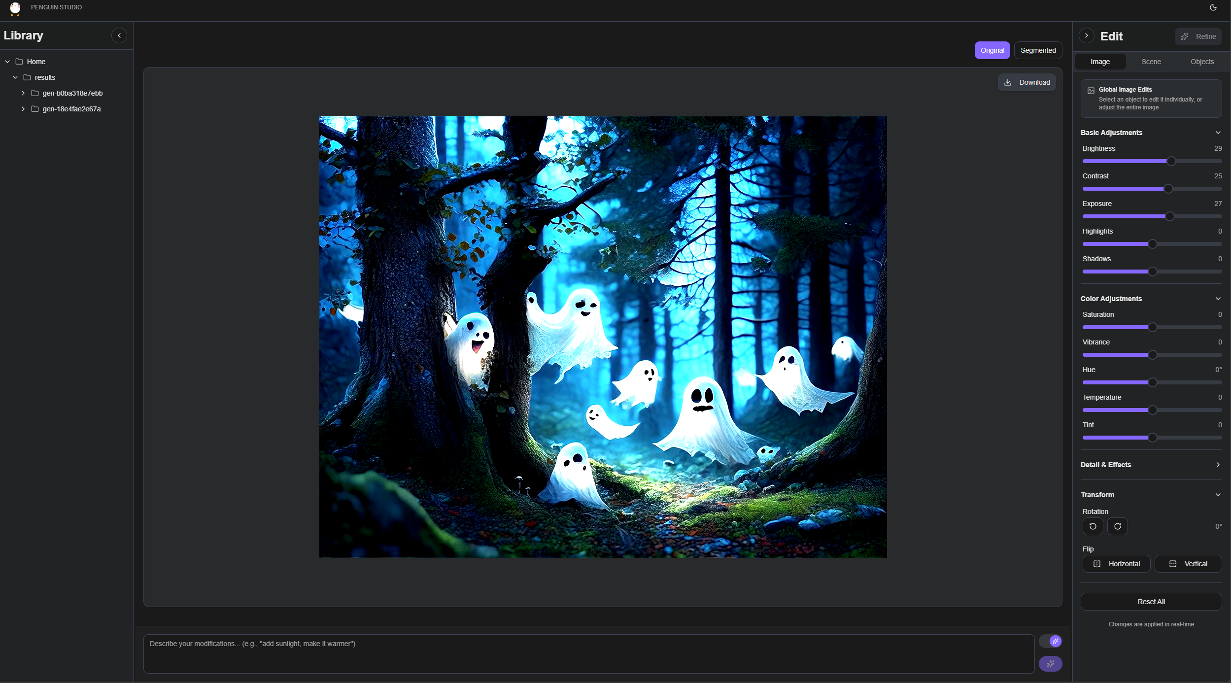The height and width of the screenshot is (683, 1231).
Task: Open the Scene tab
Action: click(1151, 62)
